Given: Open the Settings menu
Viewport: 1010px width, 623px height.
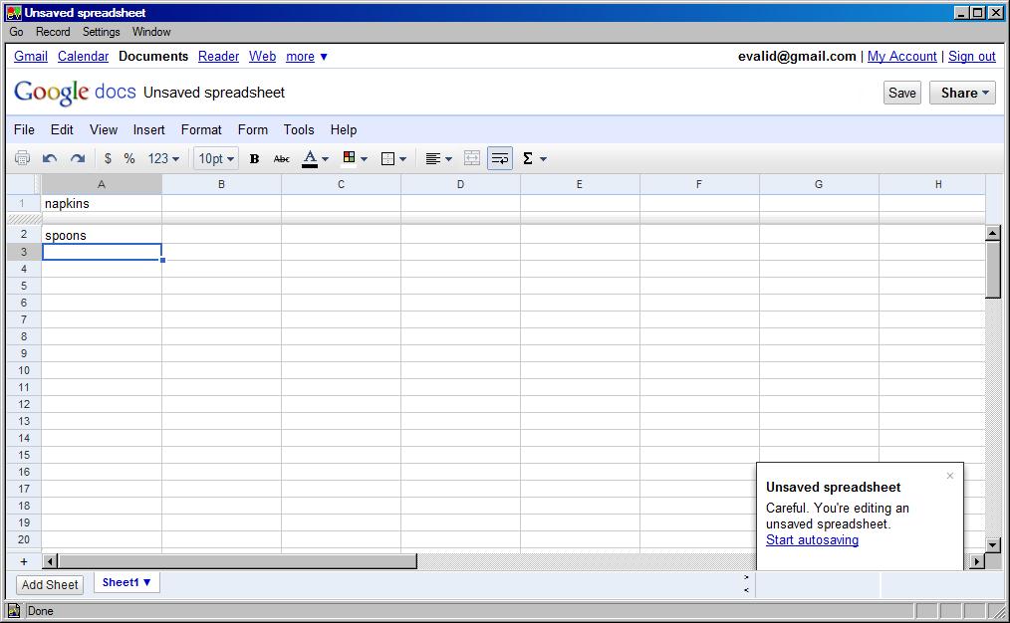Looking at the screenshot, I should (x=102, y=32).
